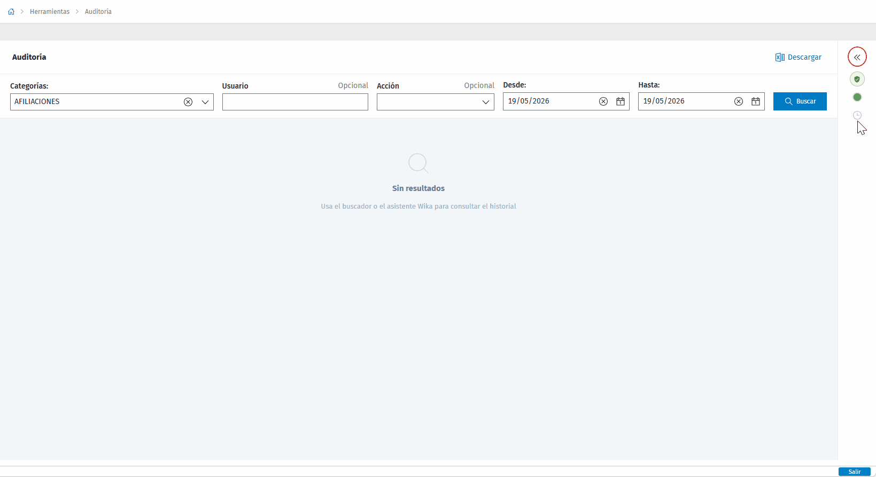Viewport: 876px width, 477px height.
Task: Go to the home breadcrumb icon
Action: pyautogui.click(x=11, y=12)
